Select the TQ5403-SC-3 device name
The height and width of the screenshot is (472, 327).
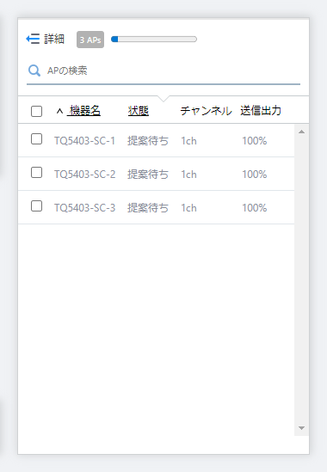point(84,208)
